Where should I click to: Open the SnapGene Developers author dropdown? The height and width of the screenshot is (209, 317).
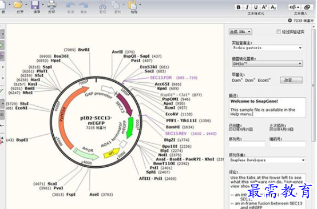point(267,160)
